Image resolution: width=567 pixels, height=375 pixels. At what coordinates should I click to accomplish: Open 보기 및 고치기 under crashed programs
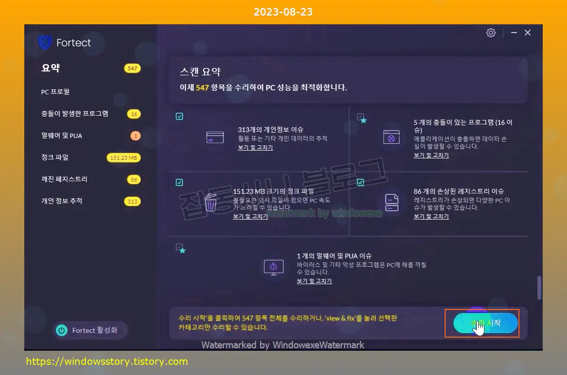pyautogui.click(x=431, y=155)
